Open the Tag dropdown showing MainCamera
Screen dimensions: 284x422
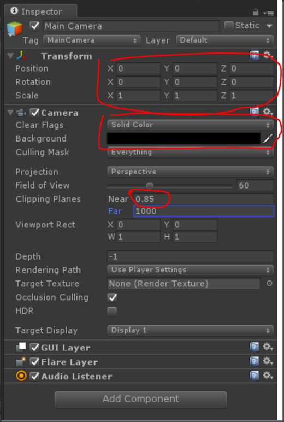click(x=92, y=40)
